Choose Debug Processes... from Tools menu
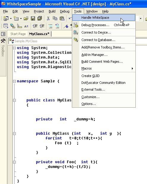The width and height of the screenshot is (147, 184). pyautogui.click(x=104, y=25)
